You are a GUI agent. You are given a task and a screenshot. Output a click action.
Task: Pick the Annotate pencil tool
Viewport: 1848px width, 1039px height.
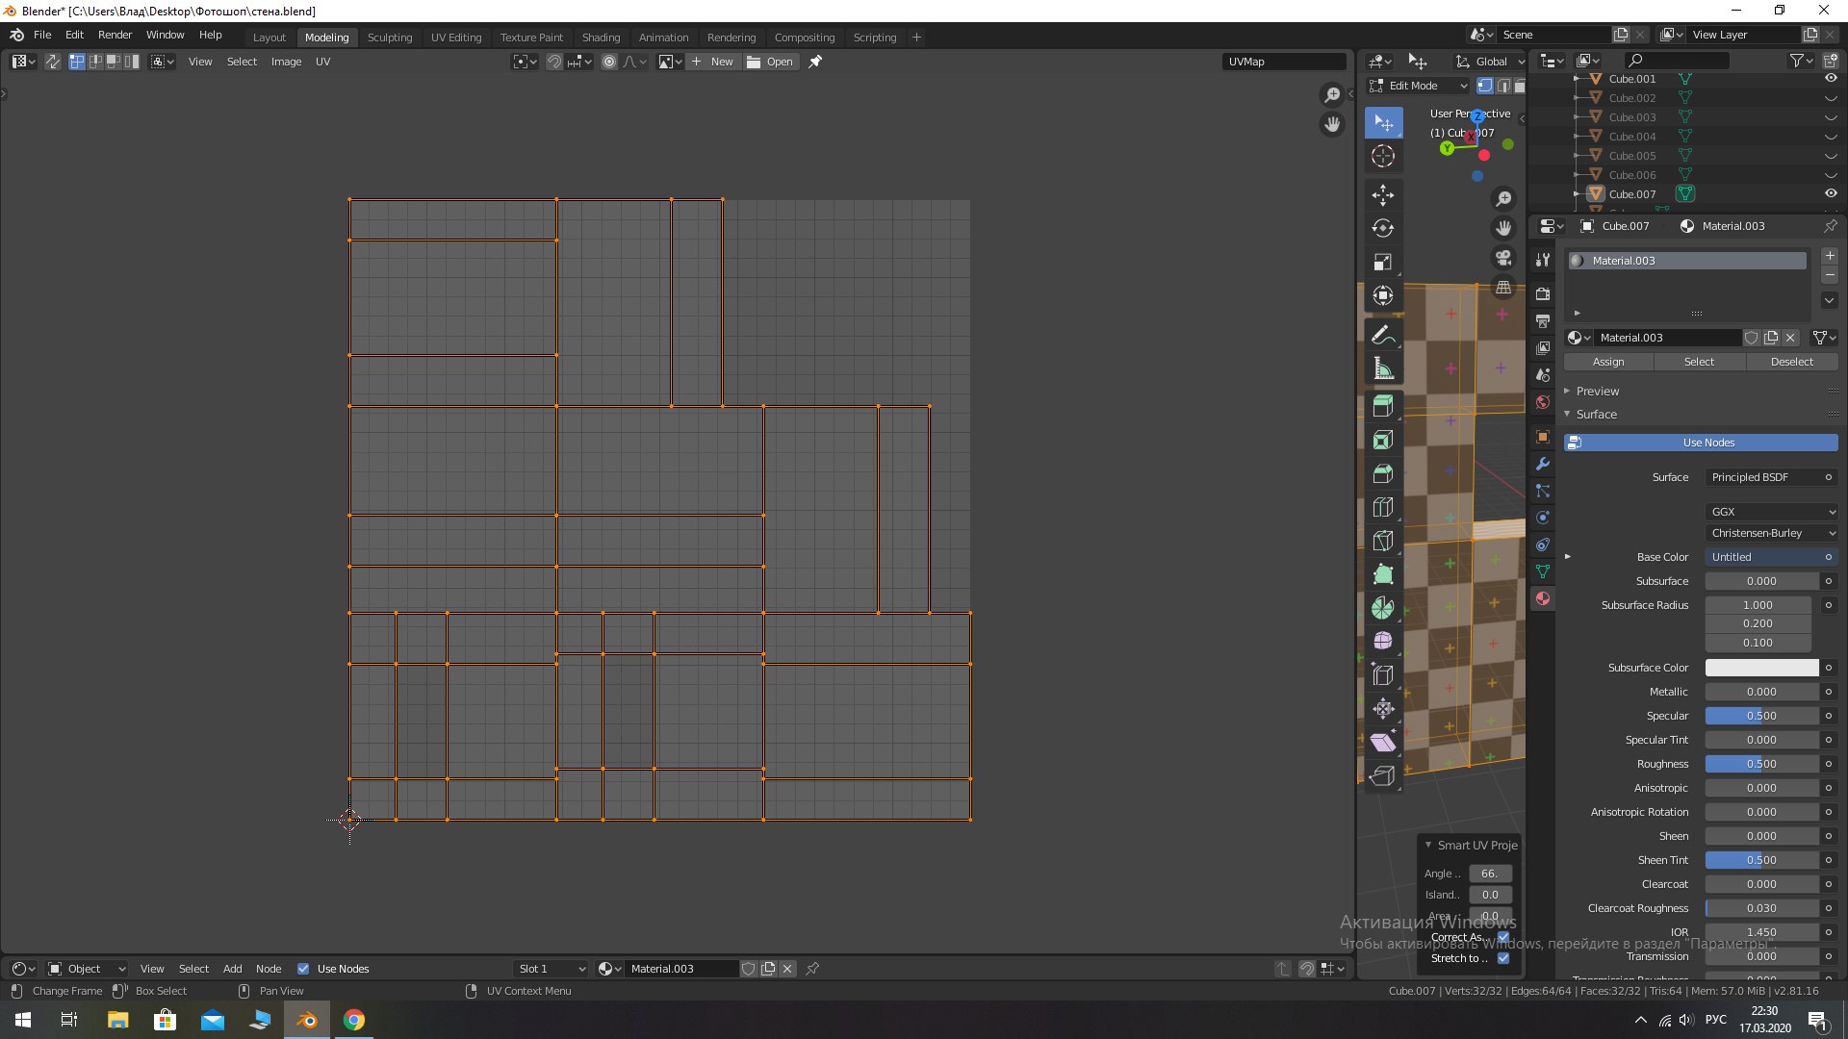pyautogui.click(x=1383, y=335)
